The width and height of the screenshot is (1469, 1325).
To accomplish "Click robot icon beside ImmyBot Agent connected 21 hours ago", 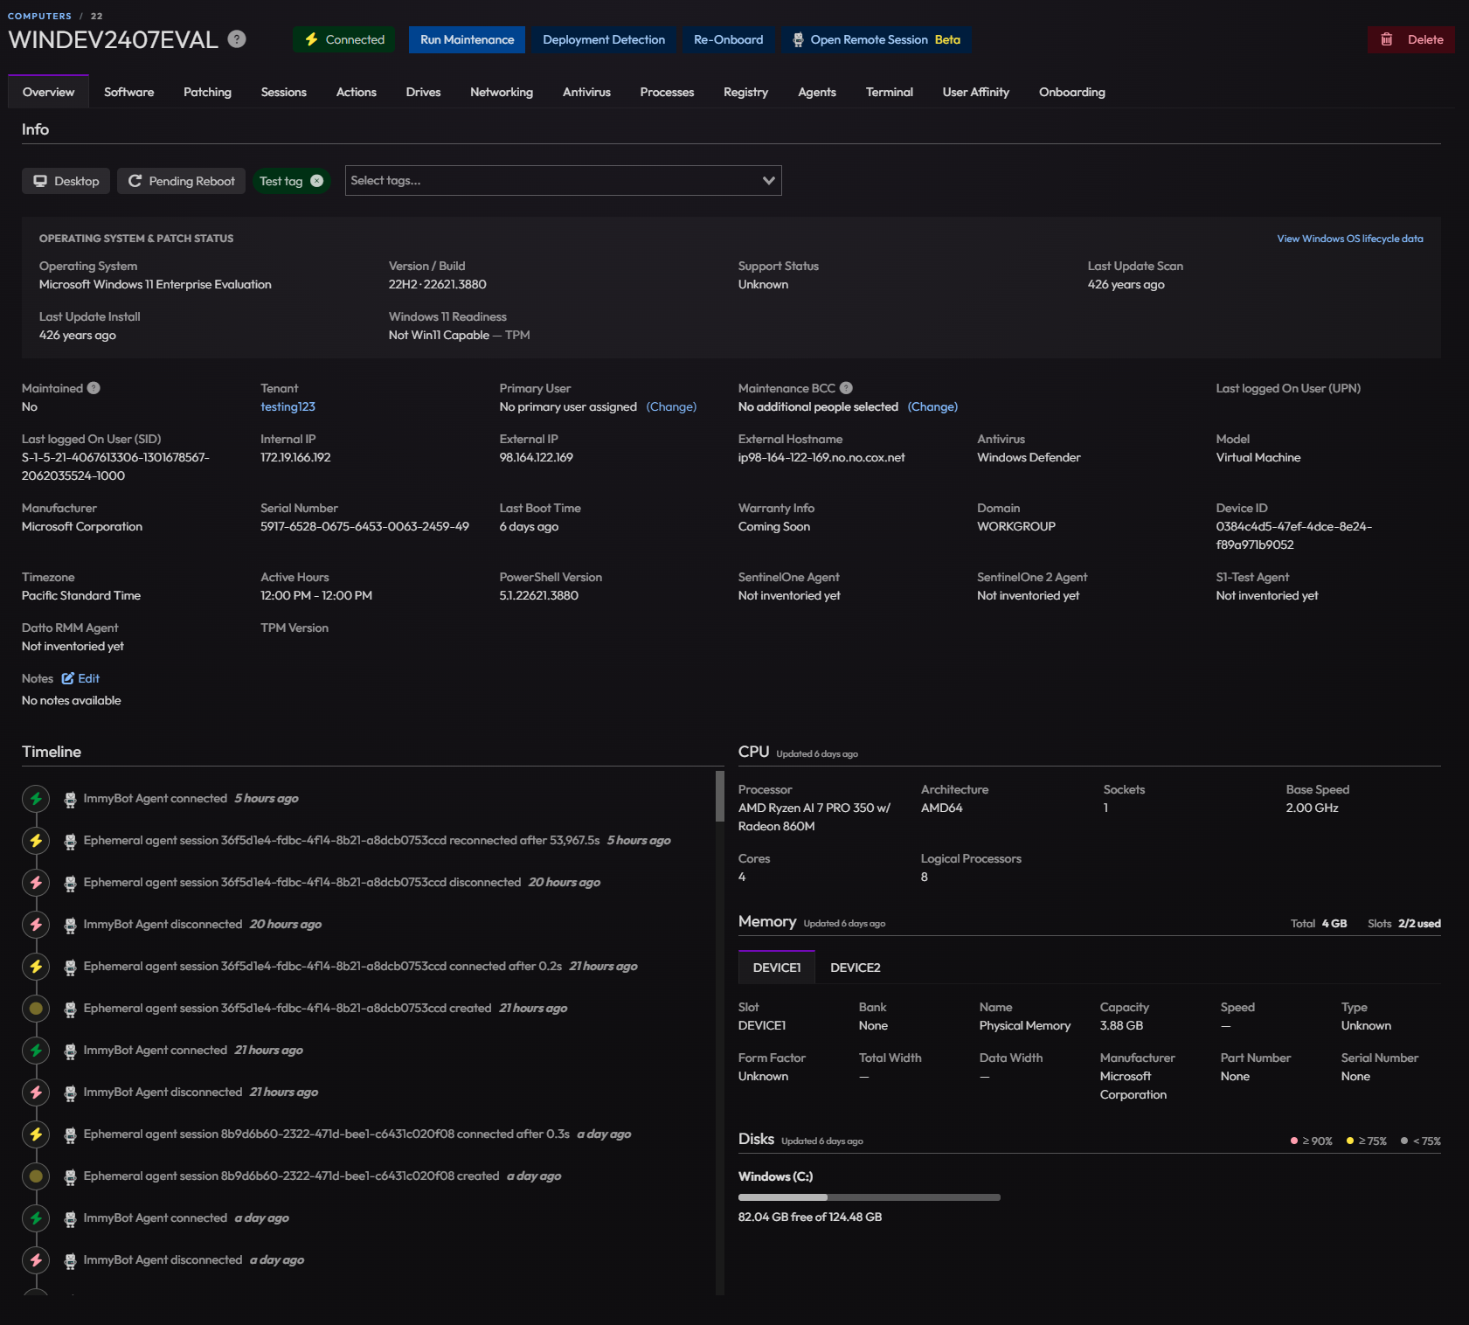I will pyautogui.click(x=70, y=1051).
